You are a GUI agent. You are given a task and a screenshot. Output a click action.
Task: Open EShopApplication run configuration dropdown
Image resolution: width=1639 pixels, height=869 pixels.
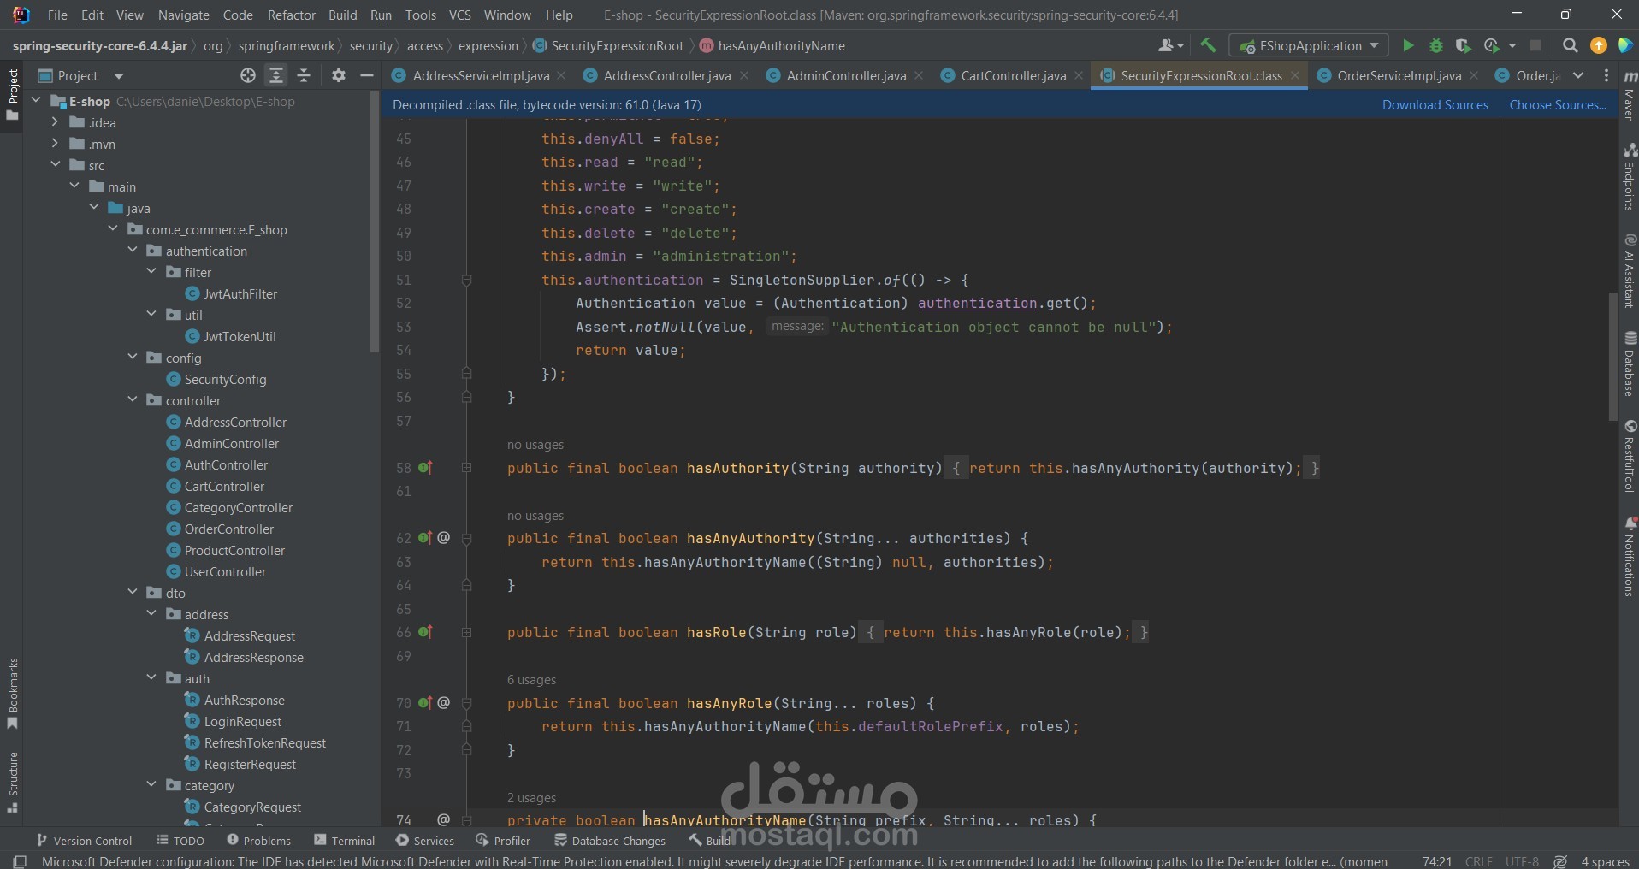1309,46
